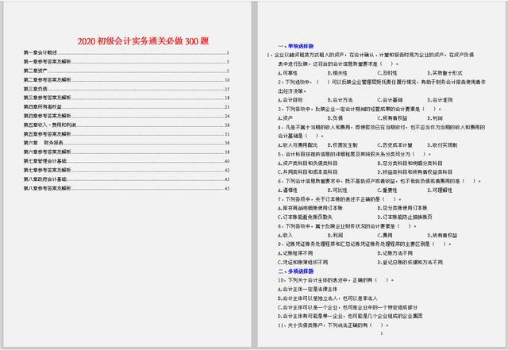The width and height of the screenshot is (508, 350).
Task: Click the '二、多项选择题' section heading
Action: tap(294, 271)
